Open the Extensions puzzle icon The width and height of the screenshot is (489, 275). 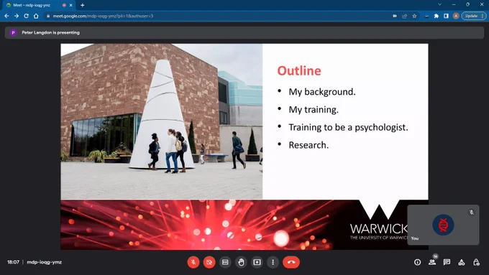[x=437, y=16]
